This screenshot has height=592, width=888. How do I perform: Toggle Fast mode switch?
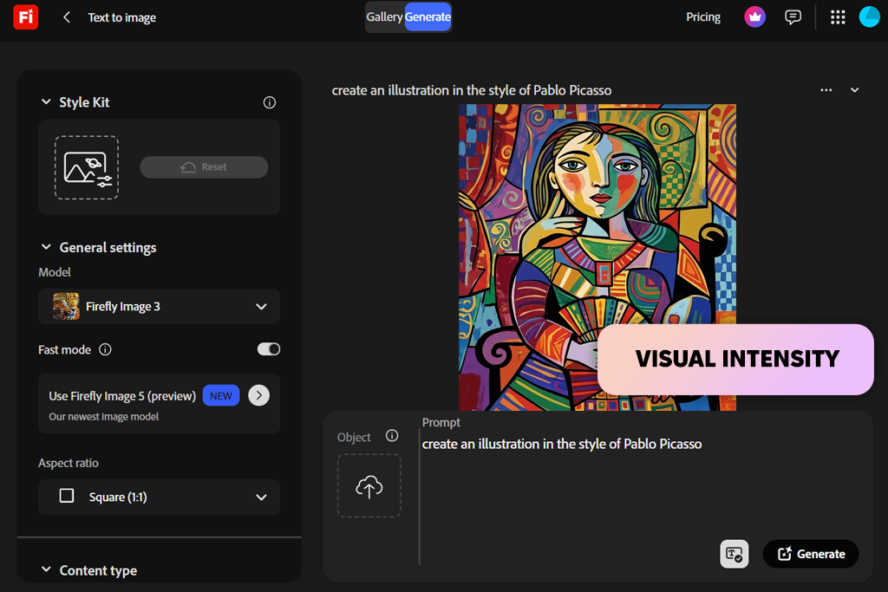[x=269, y=349]
